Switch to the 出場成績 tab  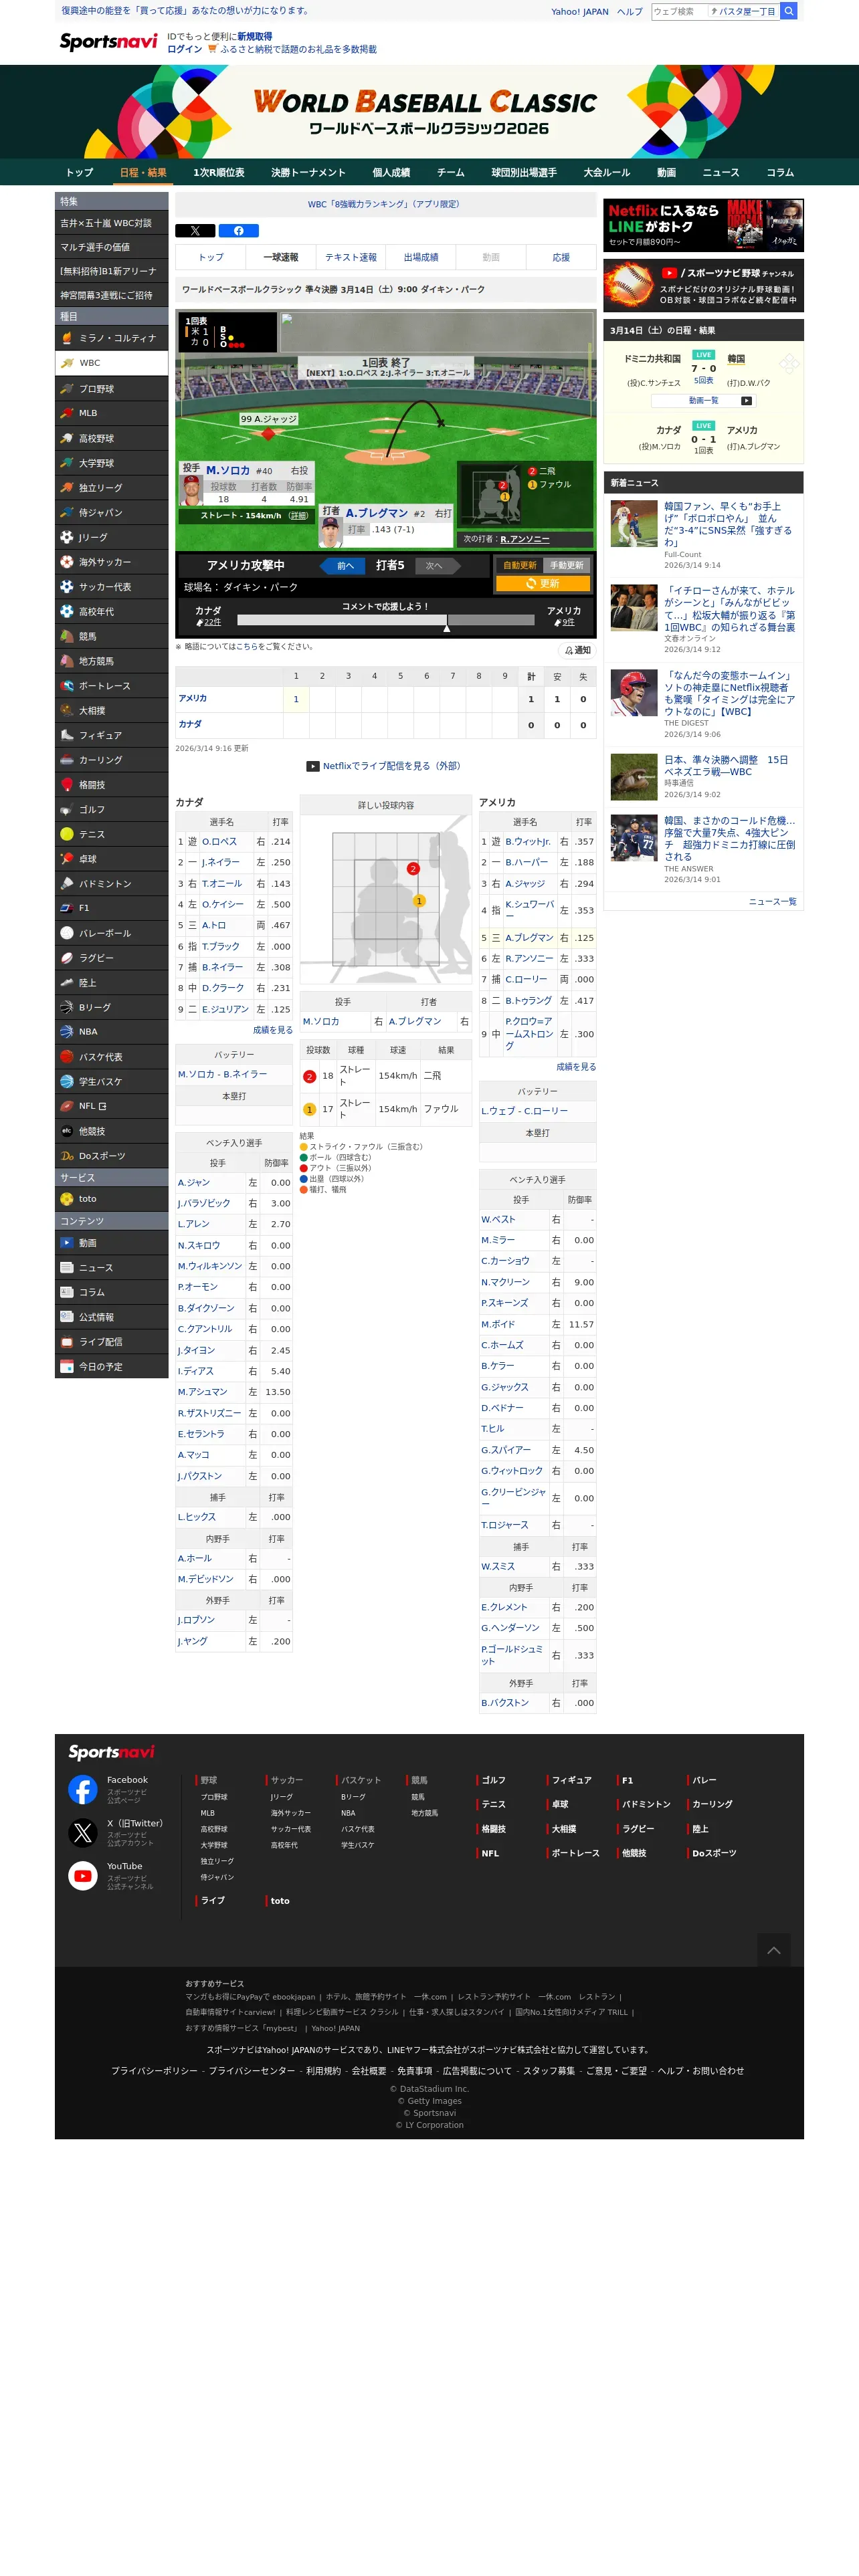coord(421,257)
